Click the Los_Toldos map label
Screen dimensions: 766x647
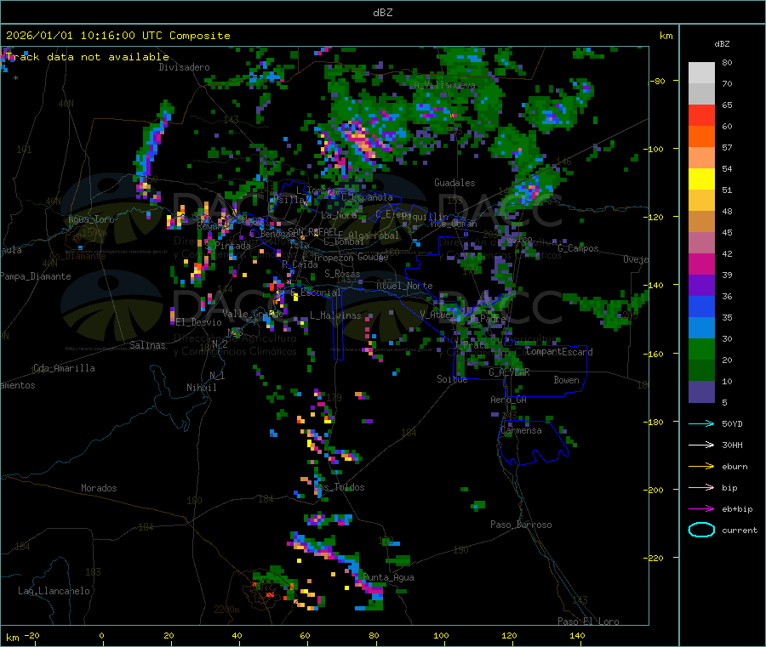(339, 487)
